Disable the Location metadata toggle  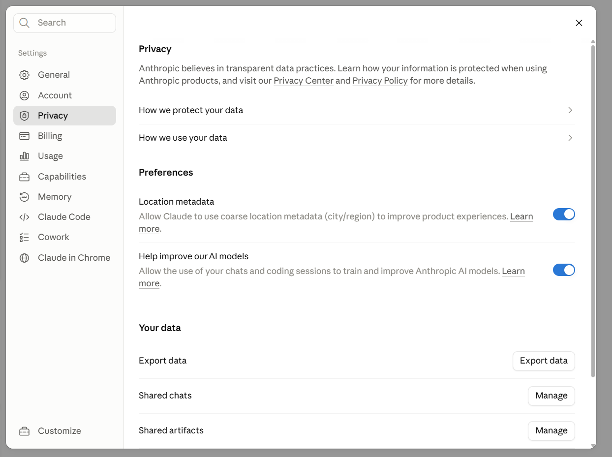click(x=564, y=214)
